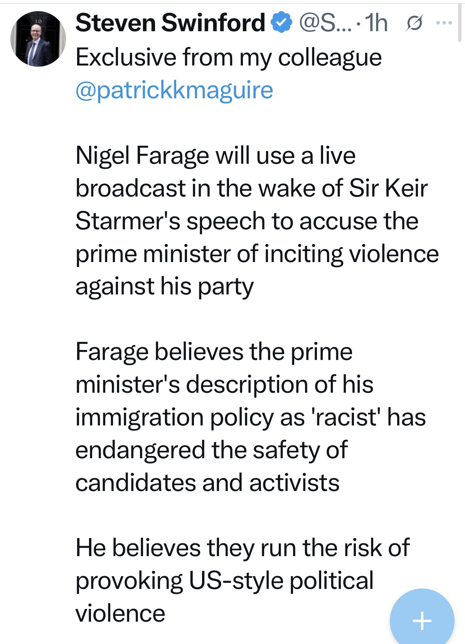The height and width of the screenshot is (644, 465).
Task: Tap the 'against his party' line
Action: [x=164, y=286]
